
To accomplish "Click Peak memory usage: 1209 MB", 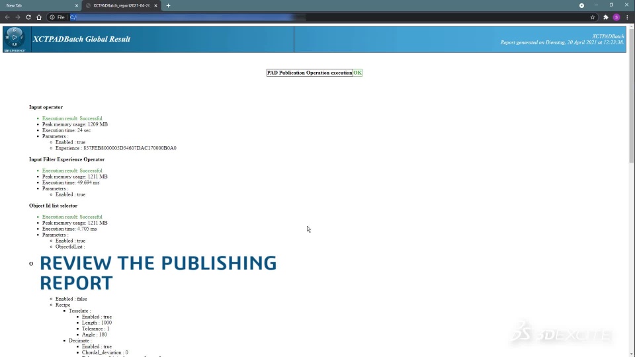I will pyautogui.click(x=75, y=124).
